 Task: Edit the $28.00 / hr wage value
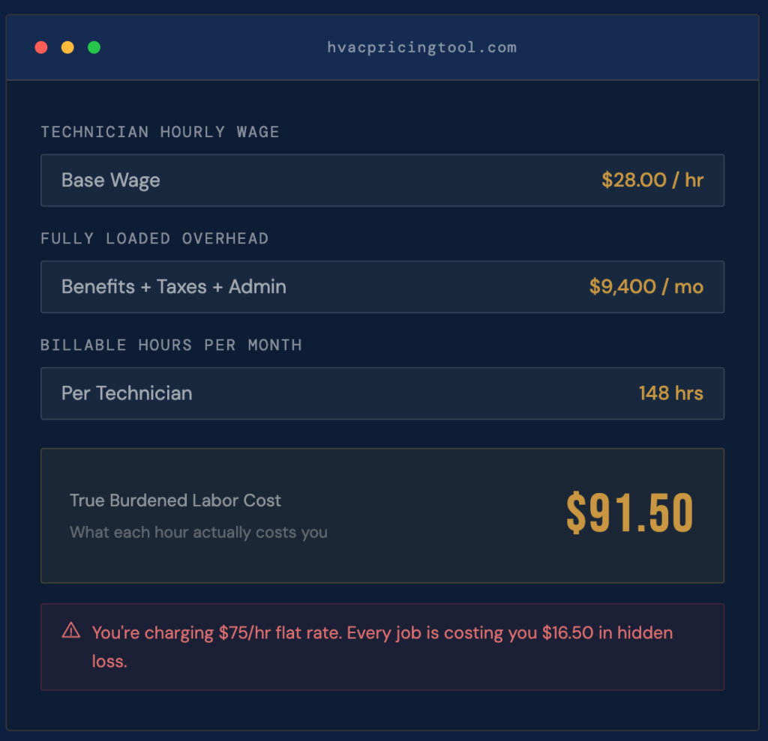[x=652, y=181]
